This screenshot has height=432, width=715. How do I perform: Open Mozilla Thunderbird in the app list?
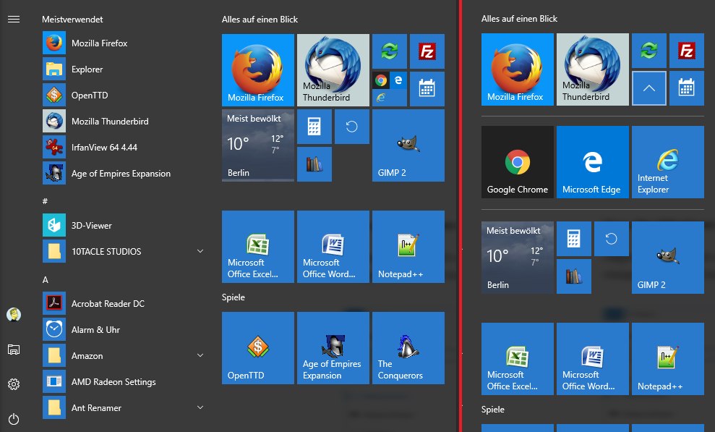coord(123,122)
